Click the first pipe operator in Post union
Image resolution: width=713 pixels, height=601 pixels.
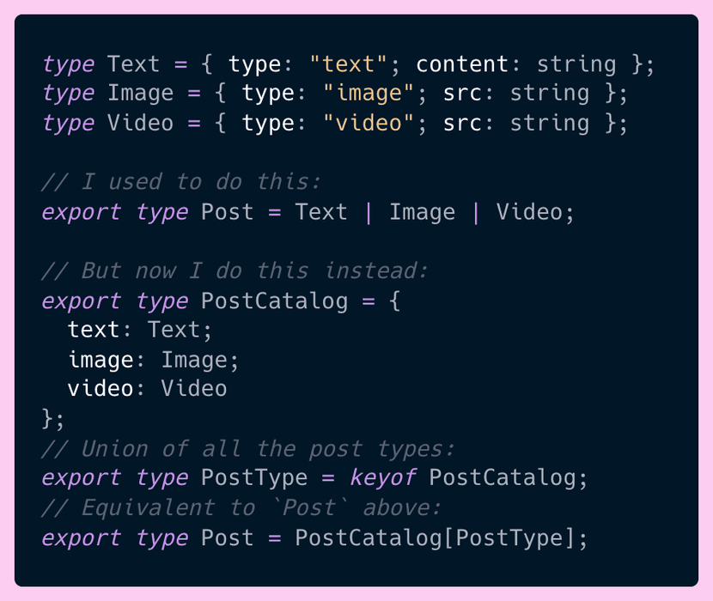tap(369, 213)
